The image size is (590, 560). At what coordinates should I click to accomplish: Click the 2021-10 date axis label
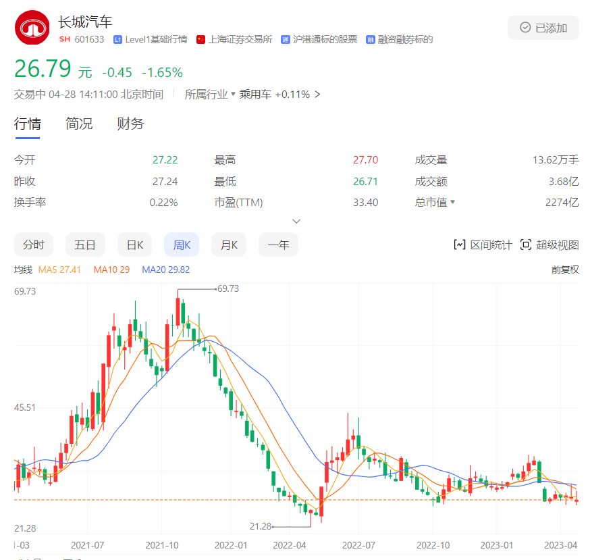pyautogui.click(x=162, y=545)
